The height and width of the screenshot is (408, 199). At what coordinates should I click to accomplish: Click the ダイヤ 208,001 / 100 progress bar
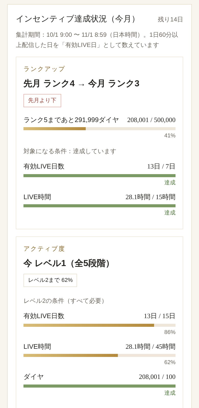point(99,386)
